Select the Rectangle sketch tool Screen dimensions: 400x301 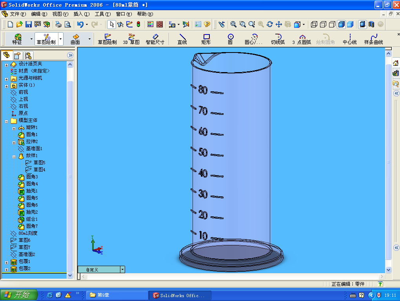(206, 39)
